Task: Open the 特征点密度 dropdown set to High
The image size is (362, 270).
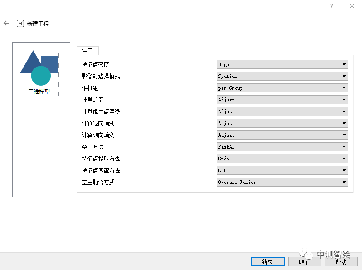Action: [282, 64]
